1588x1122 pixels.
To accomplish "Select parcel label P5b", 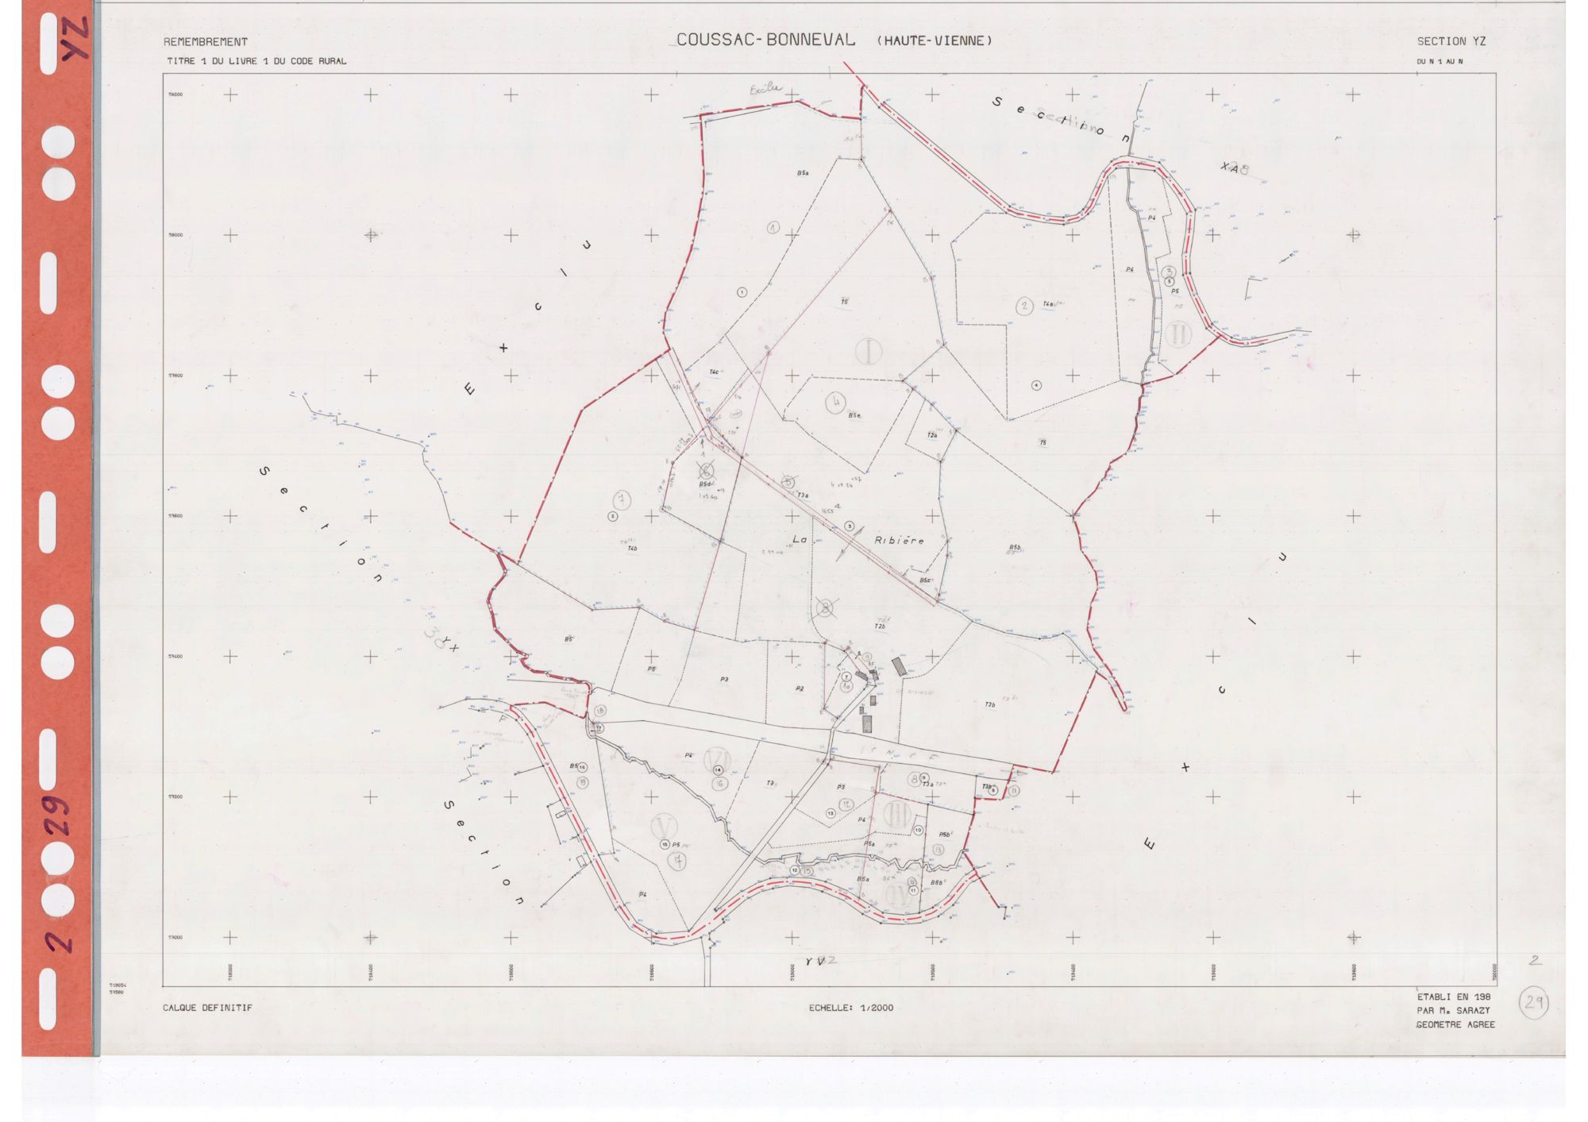I will tap(945, 835).
